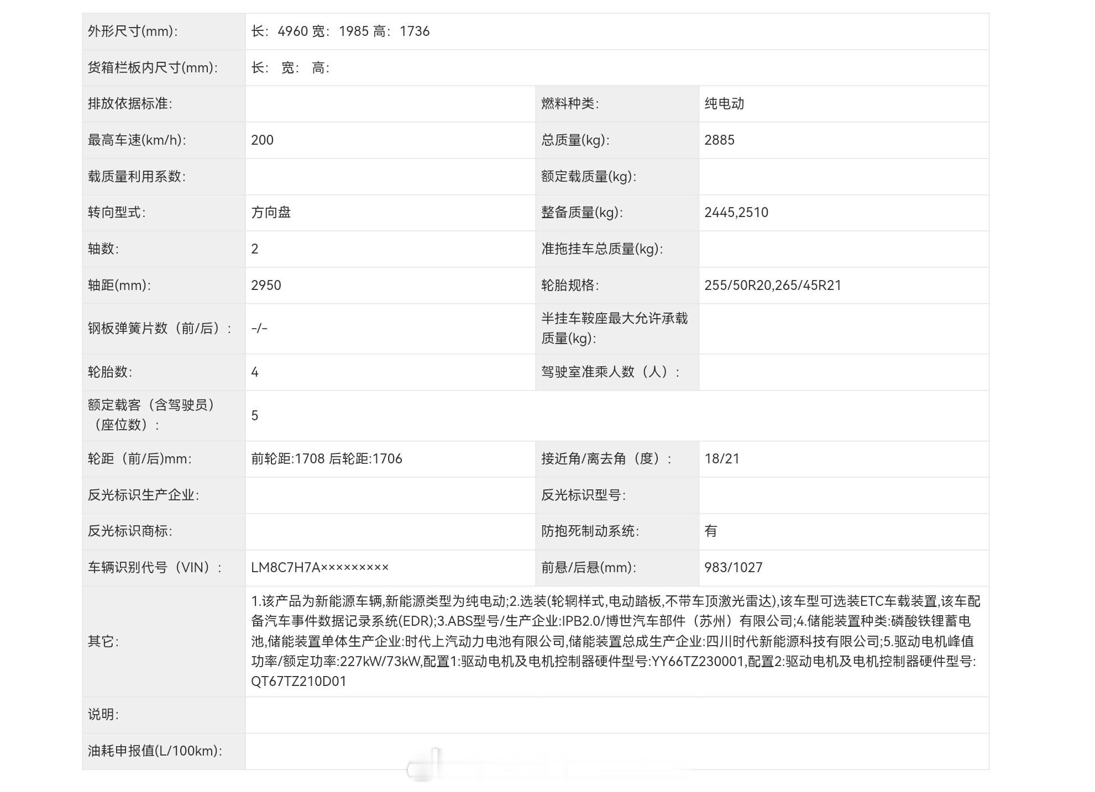Select the ABS value 有
1095x792 pixels.
pyautogui.click(x=711, y=531)
